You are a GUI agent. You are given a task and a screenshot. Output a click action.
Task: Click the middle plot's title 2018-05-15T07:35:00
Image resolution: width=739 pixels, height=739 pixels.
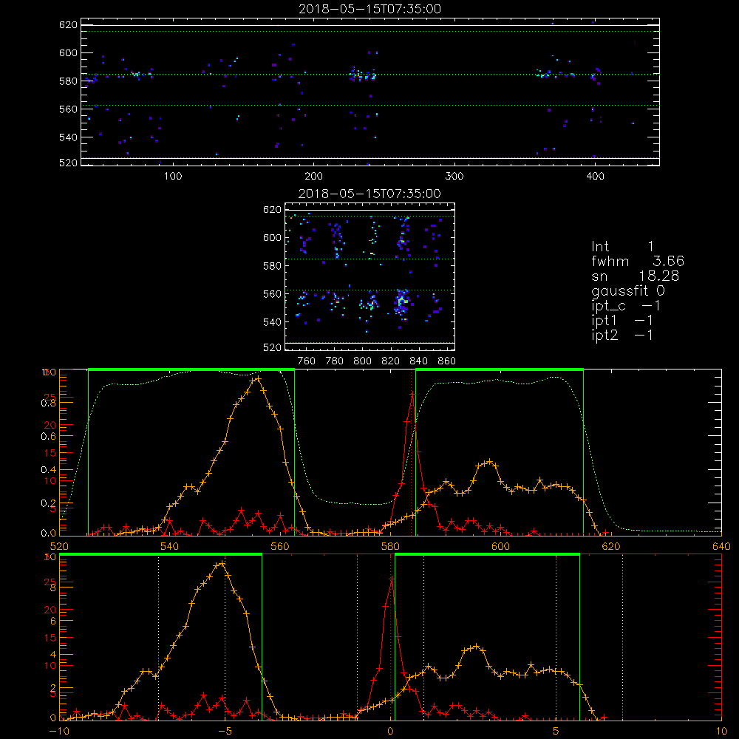coord(370,194)
